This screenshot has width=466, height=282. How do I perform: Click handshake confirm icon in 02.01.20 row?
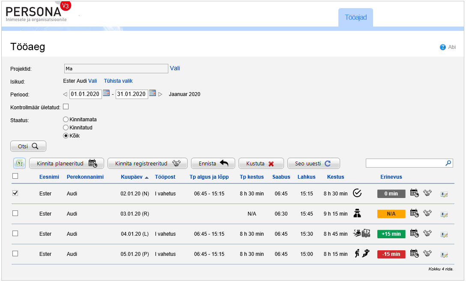[427, 193]
